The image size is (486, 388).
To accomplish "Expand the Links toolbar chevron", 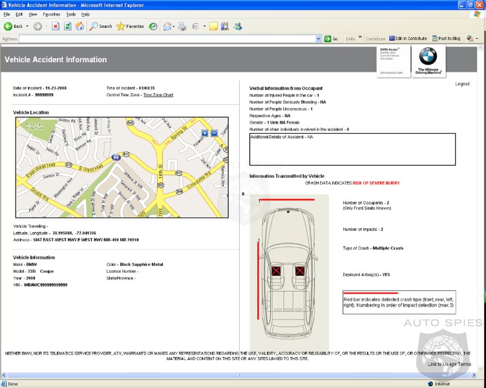I will [x=359, y=39].
